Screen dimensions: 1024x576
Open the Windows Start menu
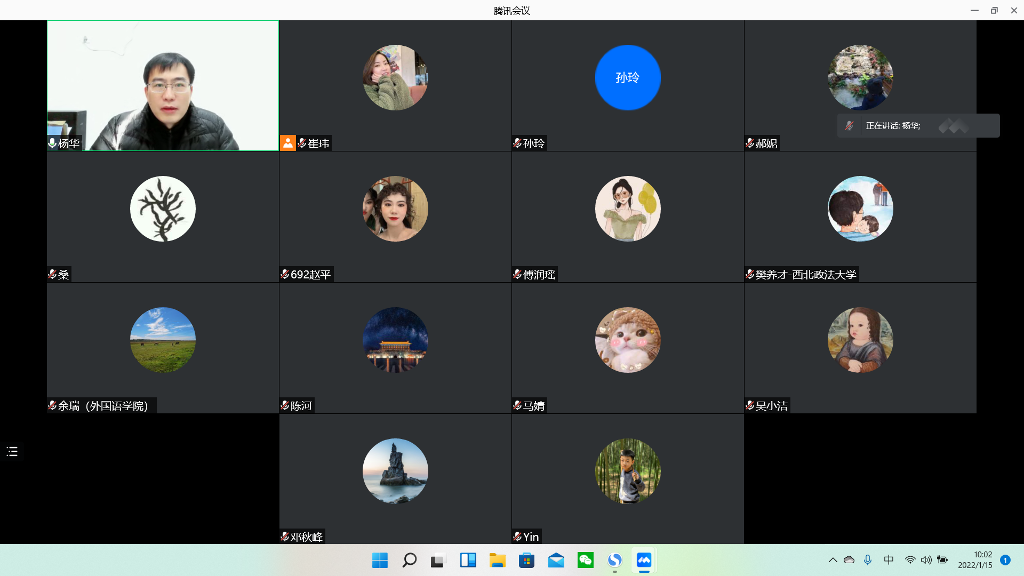380,560
